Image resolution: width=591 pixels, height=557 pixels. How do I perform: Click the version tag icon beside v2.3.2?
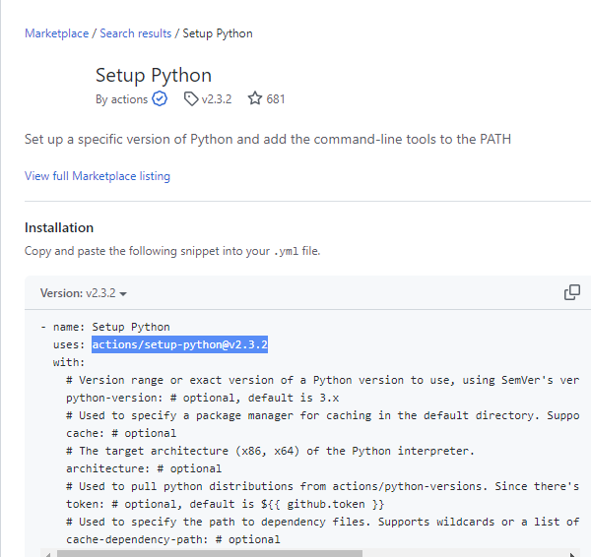pyautogui.click(x=191, y=99)
